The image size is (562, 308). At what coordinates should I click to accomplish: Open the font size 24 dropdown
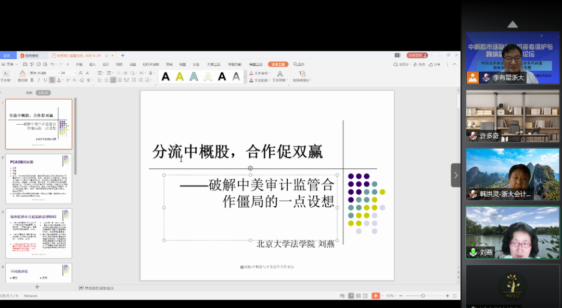(75, 73)
